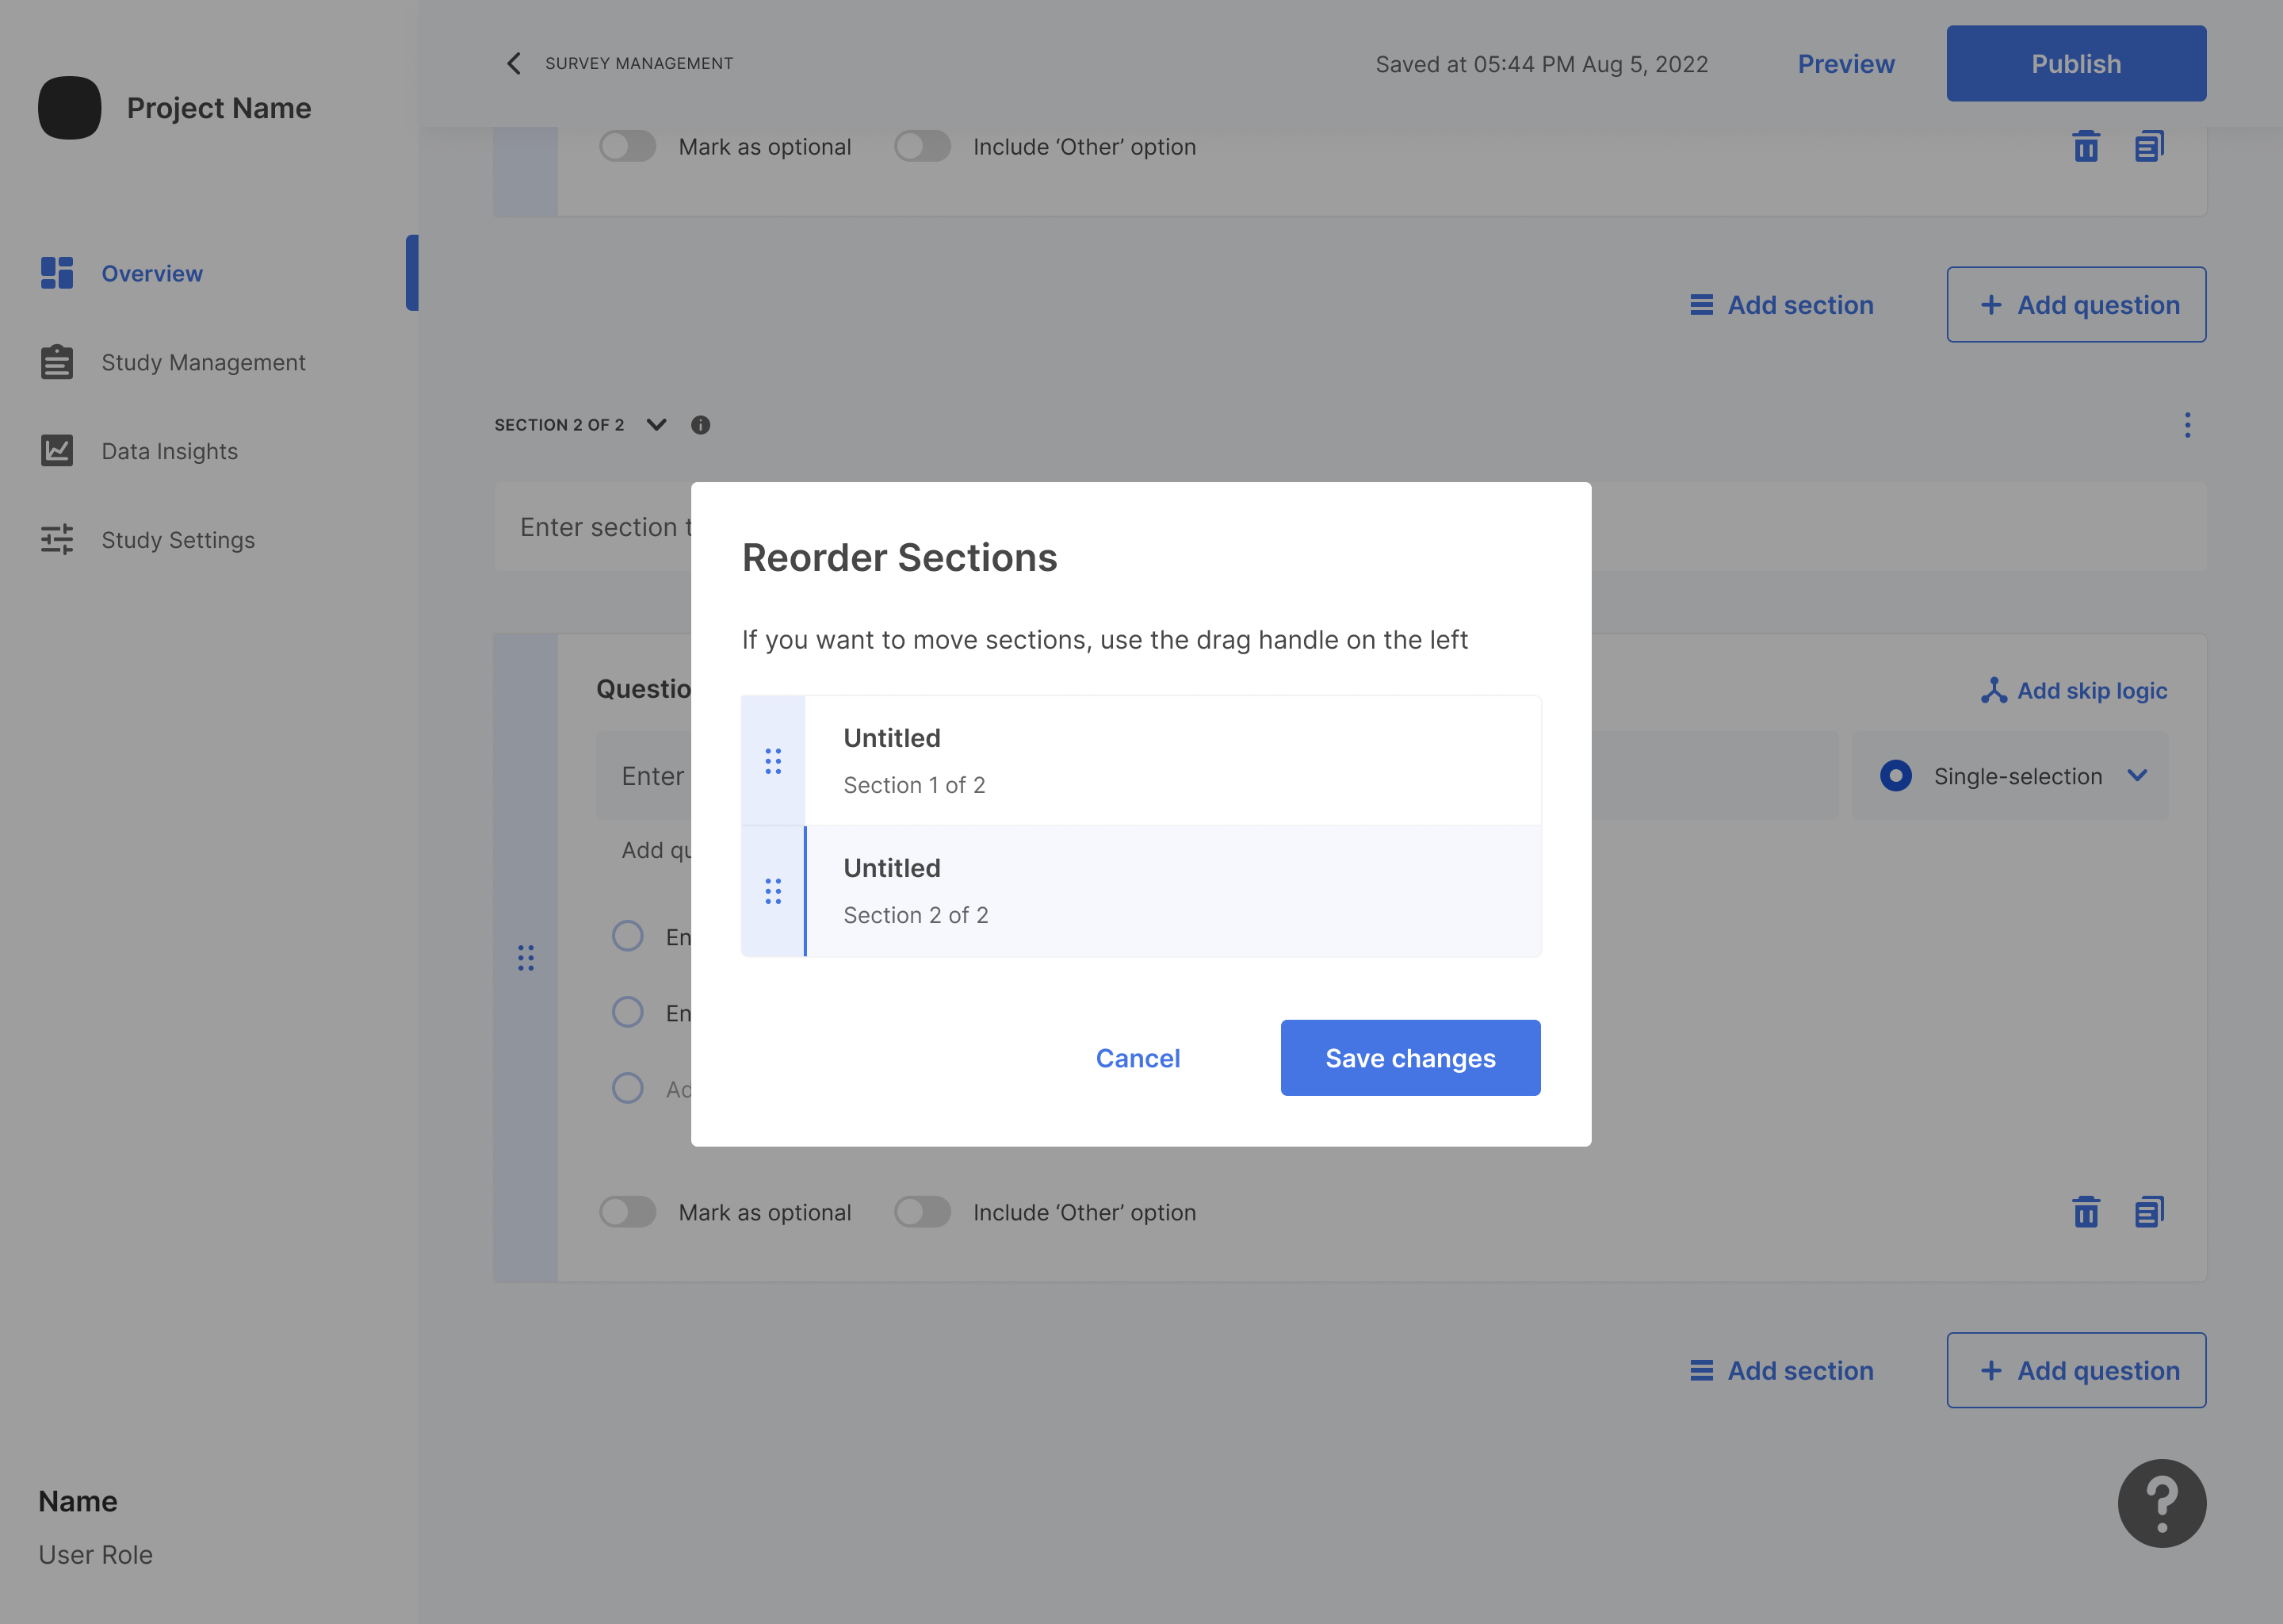Click Cancel in Reorder Sections dialog
The image size is (2283, 1624).
click(x=1138, y=1058)
